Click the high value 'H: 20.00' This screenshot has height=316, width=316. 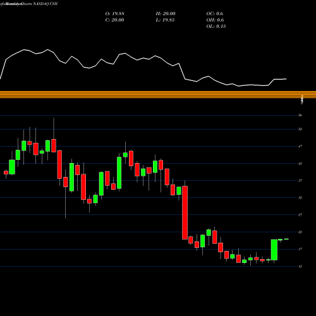166,14
